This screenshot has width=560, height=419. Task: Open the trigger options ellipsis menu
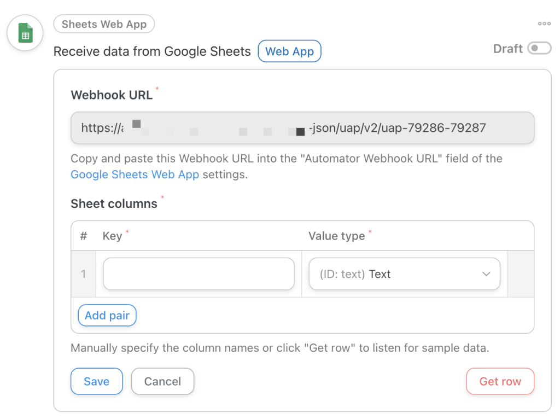pyautogui.click(x=544, y=23)
